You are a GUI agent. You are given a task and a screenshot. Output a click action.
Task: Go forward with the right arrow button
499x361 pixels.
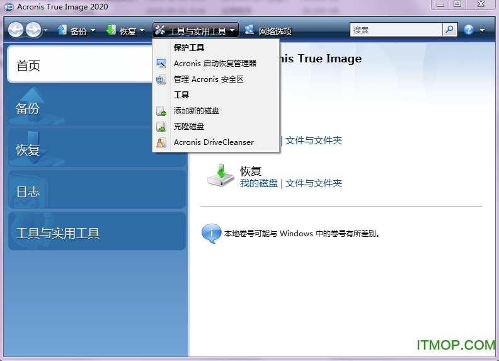[x=33, y=30]
